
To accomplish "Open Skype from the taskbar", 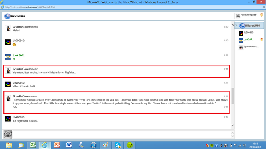I will pos(118,145).
